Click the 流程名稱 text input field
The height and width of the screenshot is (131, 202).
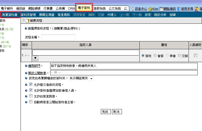coord(58,37)
